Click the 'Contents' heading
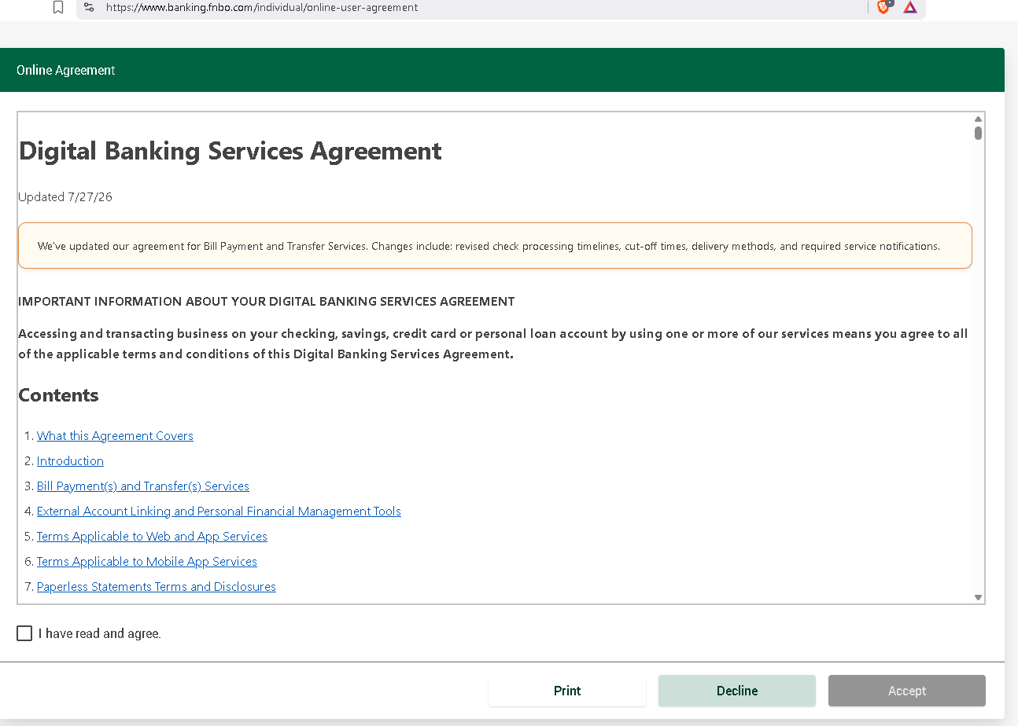The height and width of the screenshot is (726, 1018). pos(59,395)
